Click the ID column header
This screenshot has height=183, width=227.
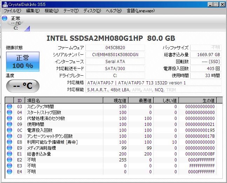click(x=19, y=100)
